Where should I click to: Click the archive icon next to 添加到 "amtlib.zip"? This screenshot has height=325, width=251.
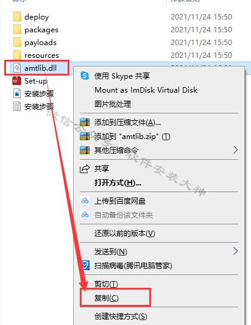click(85, 137)
